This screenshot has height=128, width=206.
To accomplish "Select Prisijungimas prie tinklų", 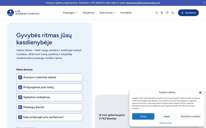I will click(49, 87).
